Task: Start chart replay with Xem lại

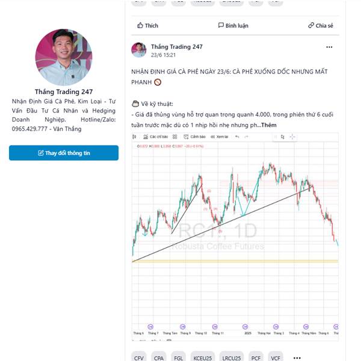Action: (x=220, y=137)
